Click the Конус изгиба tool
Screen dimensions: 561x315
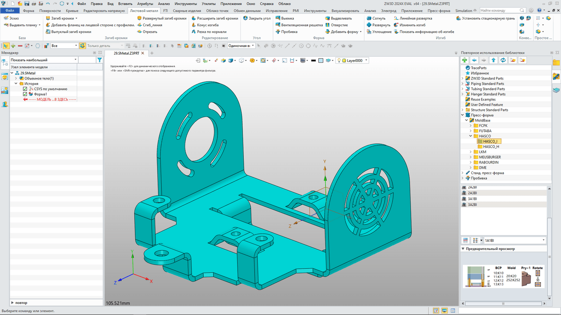pos(208,25)
